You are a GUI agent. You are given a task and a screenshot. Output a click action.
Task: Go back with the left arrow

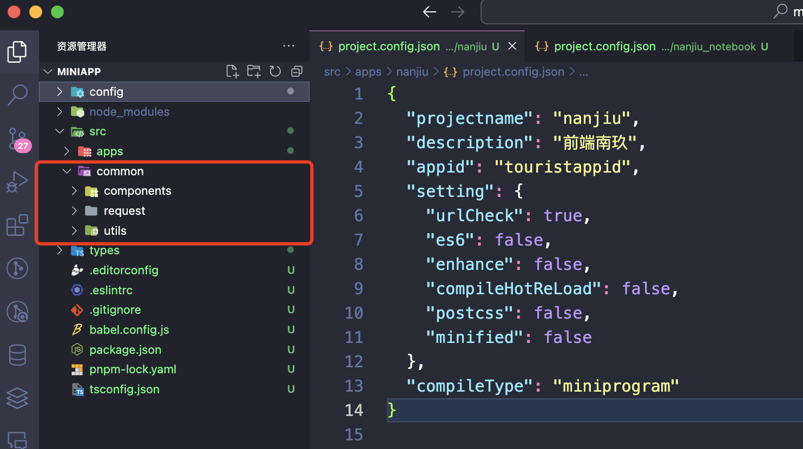(430, 12)
